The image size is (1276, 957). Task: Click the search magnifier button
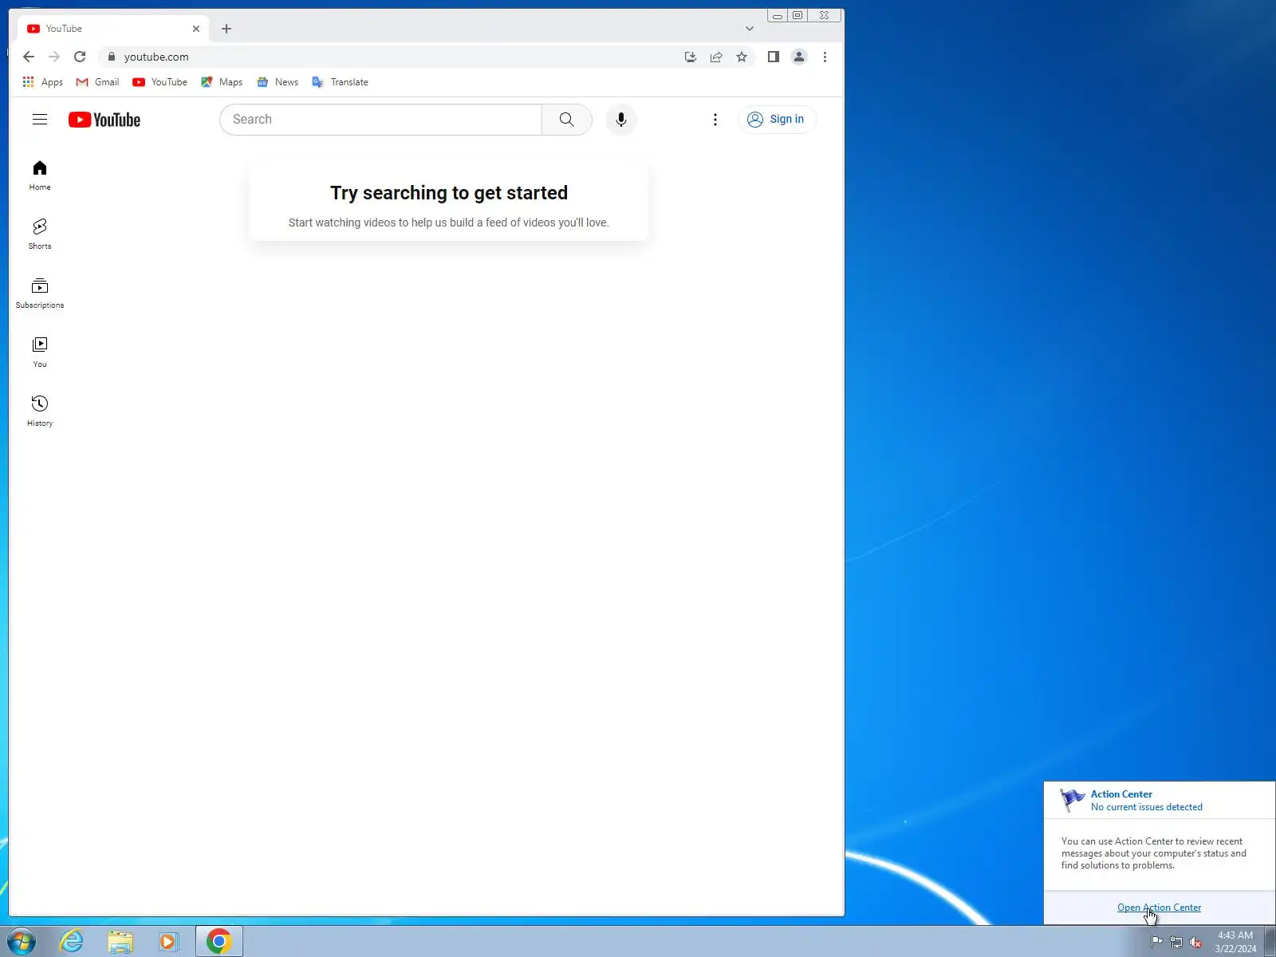[x=567, y=120]
